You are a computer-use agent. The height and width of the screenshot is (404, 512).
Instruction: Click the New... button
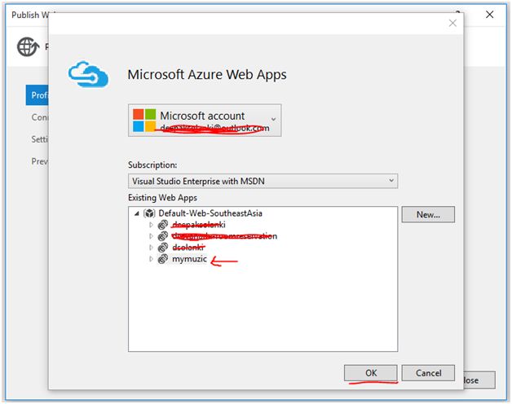click(428, 214)
